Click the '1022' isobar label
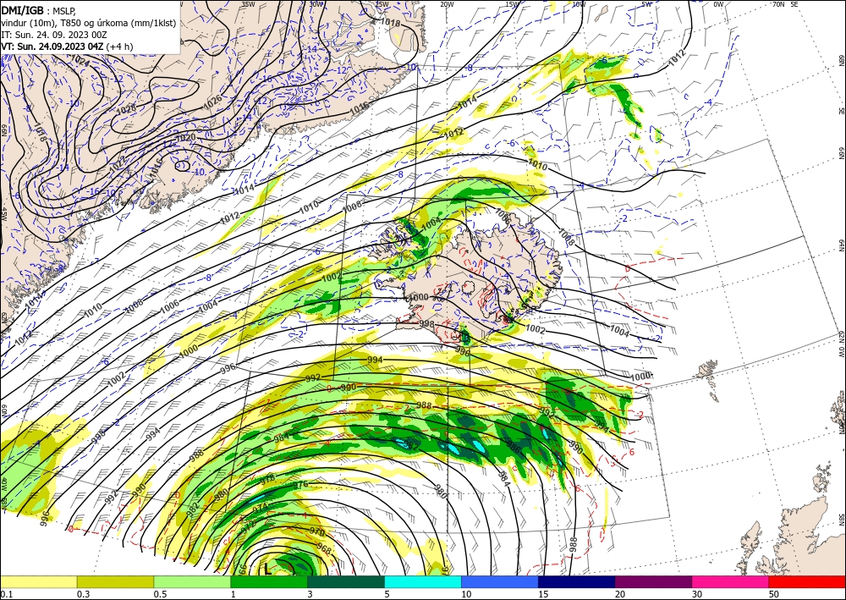The height and width of the screenshot is (600, 846). [118, 164]
